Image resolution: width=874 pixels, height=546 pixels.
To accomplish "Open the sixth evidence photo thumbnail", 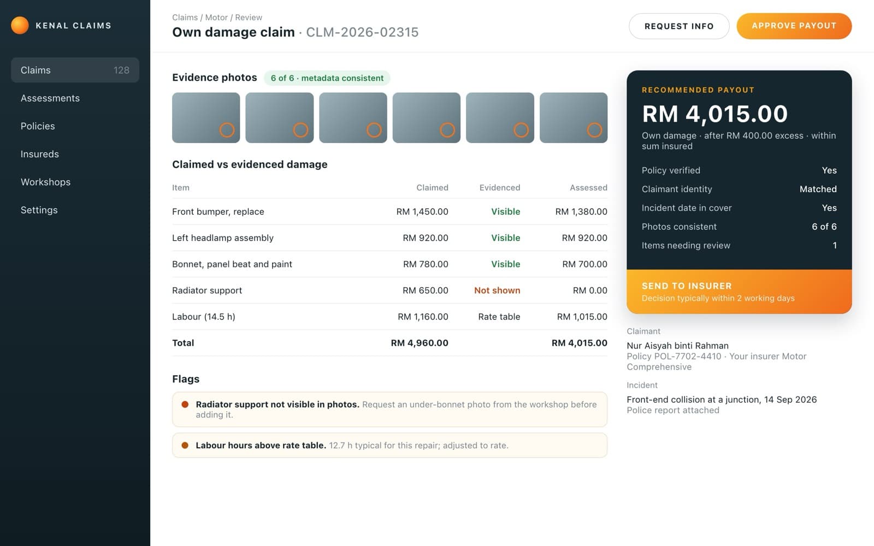I will 574,117.
